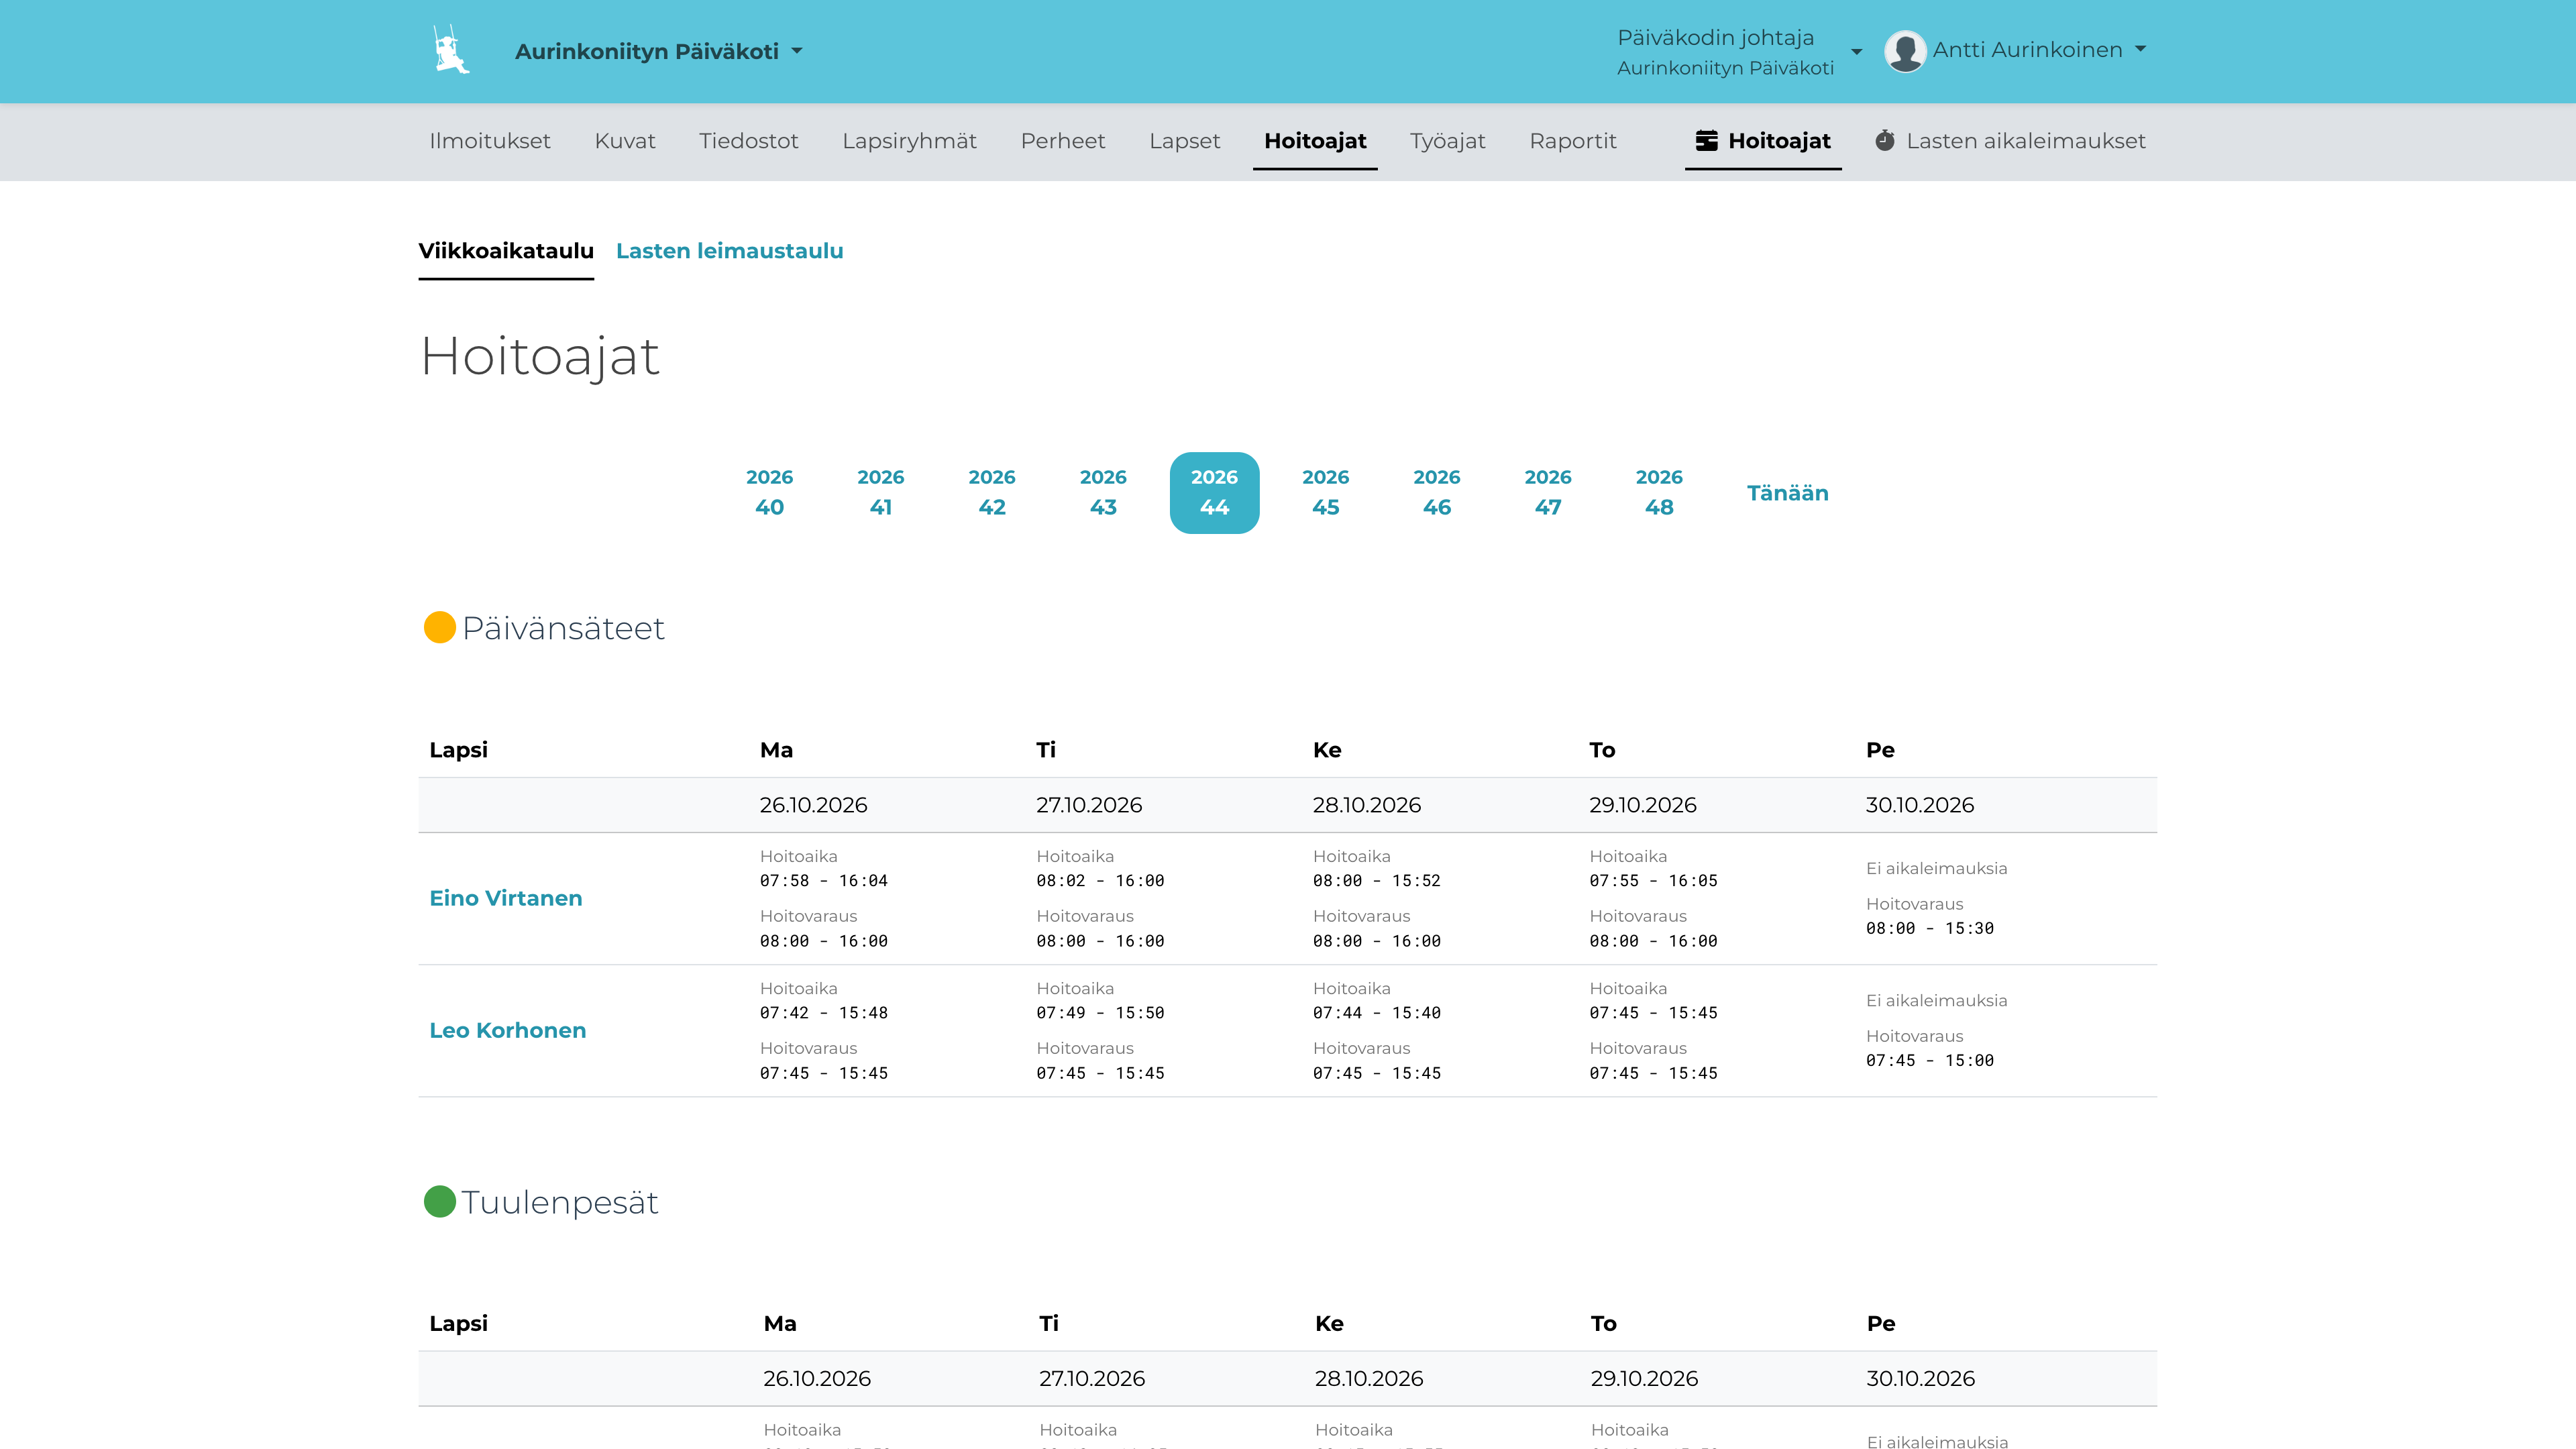
Task: Pick week 47 of 2026
Action: [x=1547, y=492]
